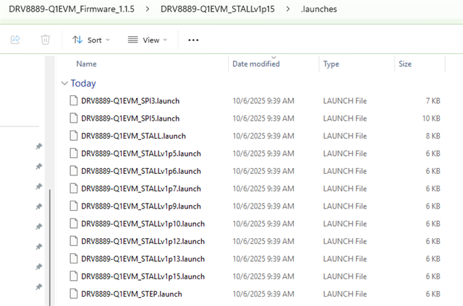Select file name DRV8889-Q1EVM_STALLv1p5.launch

coord(141,154)
